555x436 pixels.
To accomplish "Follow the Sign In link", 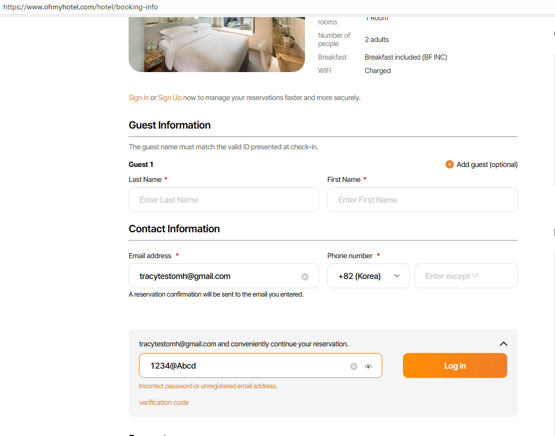I will click(x=138, y=97).
